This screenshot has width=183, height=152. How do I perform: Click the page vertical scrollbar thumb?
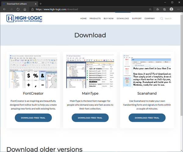(181, 65)
